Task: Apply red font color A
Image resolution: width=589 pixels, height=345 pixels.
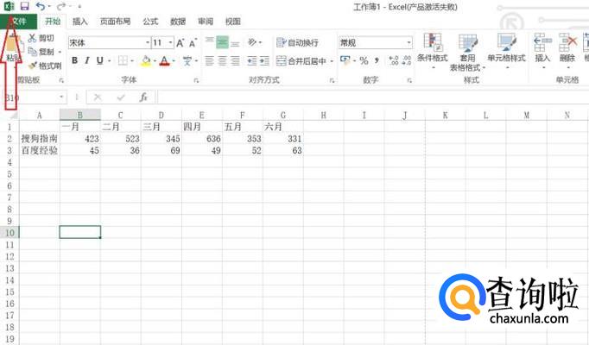Action: click(x=164, y=60)
